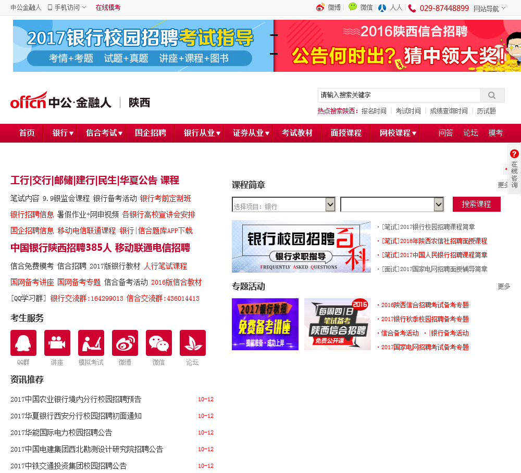Open 人行笔试课程 link
521x473 pixels.
tap(166, 266)
